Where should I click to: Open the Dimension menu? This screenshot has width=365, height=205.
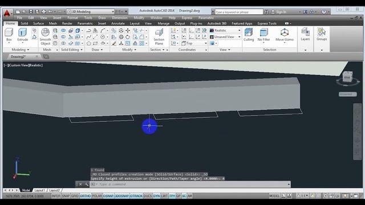click(120, 18)
